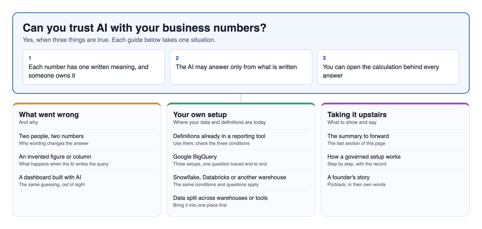The width and height of the screenshot is (482, 229).
Task: Click 'Why wording changes the answer' description
Action: pyautogui.click(x=54, y=143)
